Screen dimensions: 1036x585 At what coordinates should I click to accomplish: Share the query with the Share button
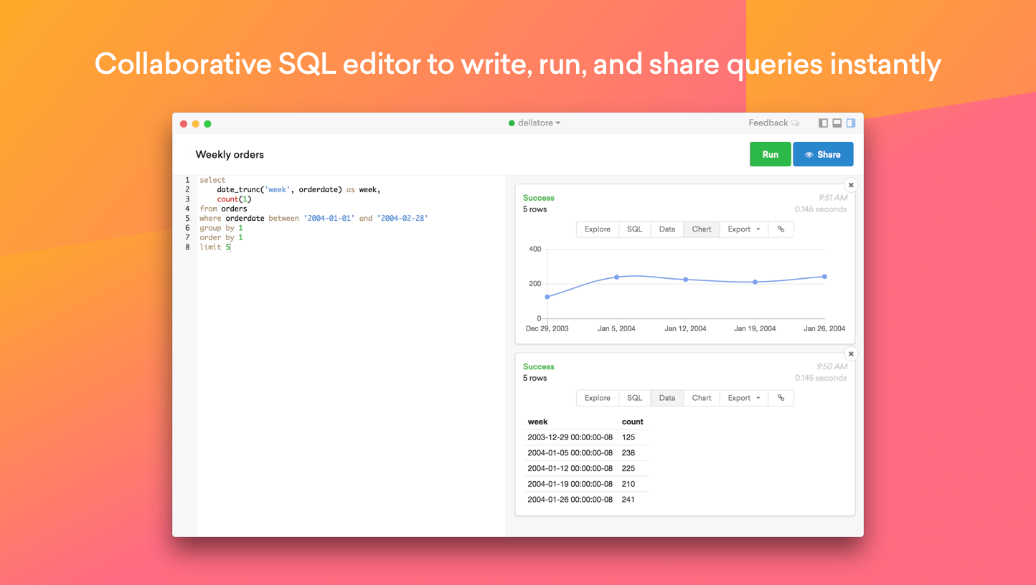click(823, 154)
